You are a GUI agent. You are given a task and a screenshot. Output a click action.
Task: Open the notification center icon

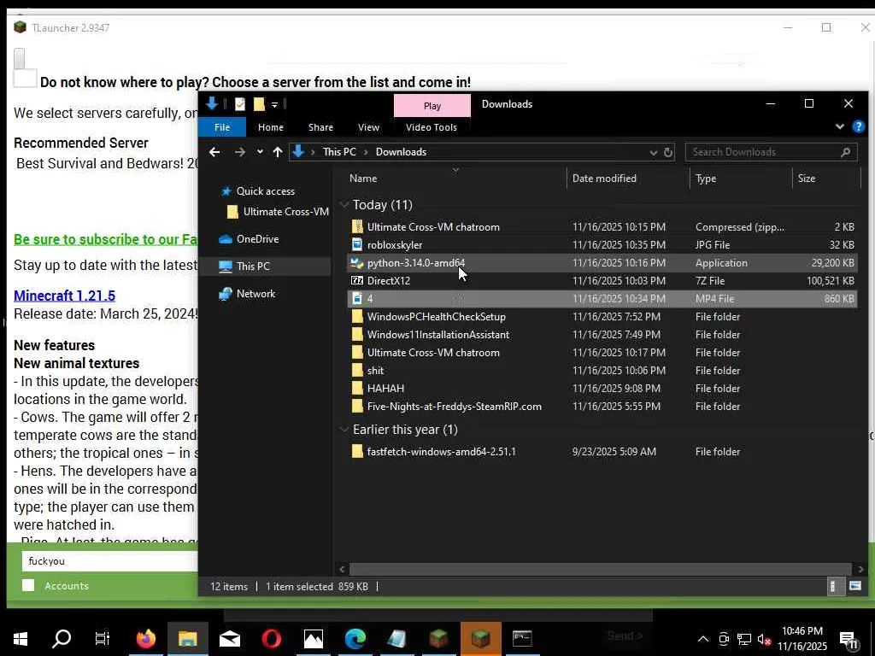coord(849,639)
